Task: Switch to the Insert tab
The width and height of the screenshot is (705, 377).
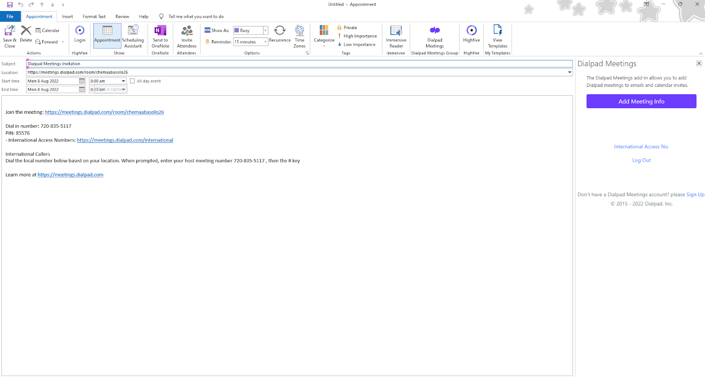Action: click(67, 17)
